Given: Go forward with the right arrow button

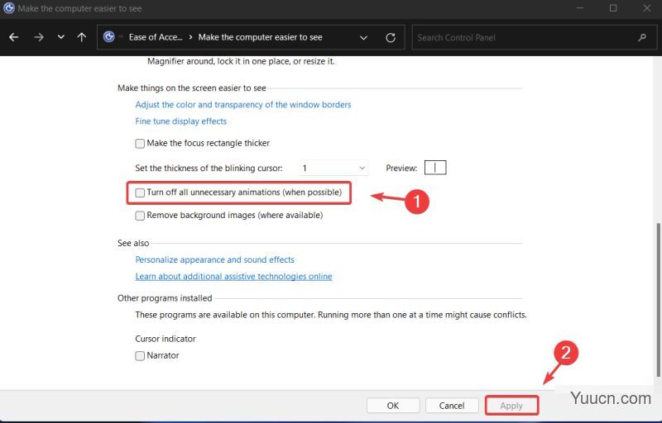Looking at the screenshot, I should 39,37.
